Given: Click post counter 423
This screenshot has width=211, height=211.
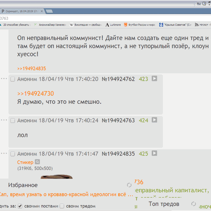Looking at the screenshot, I should (x=144, y=79).
